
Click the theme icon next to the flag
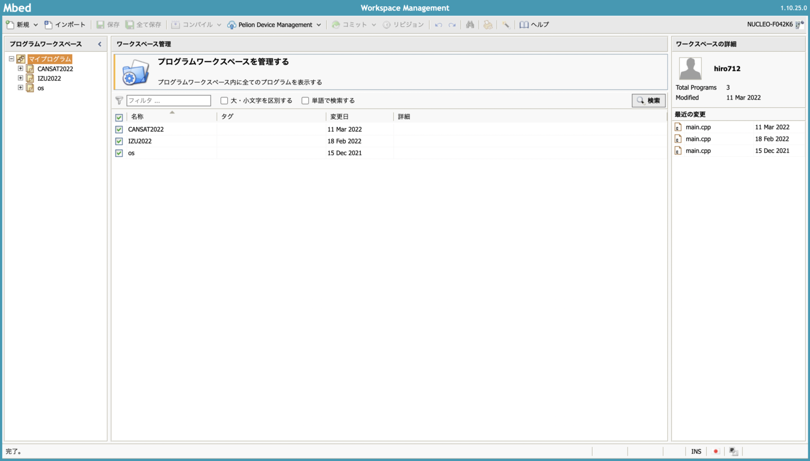[x=733, y=451]
